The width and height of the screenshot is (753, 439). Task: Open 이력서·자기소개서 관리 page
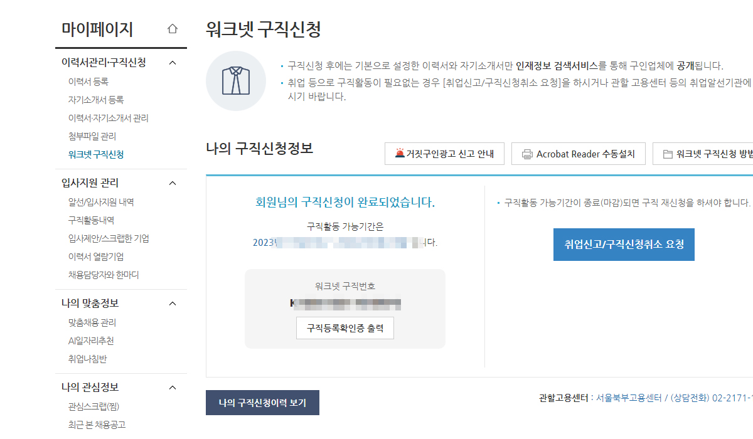pyautogui.click(x=109, y=118)
